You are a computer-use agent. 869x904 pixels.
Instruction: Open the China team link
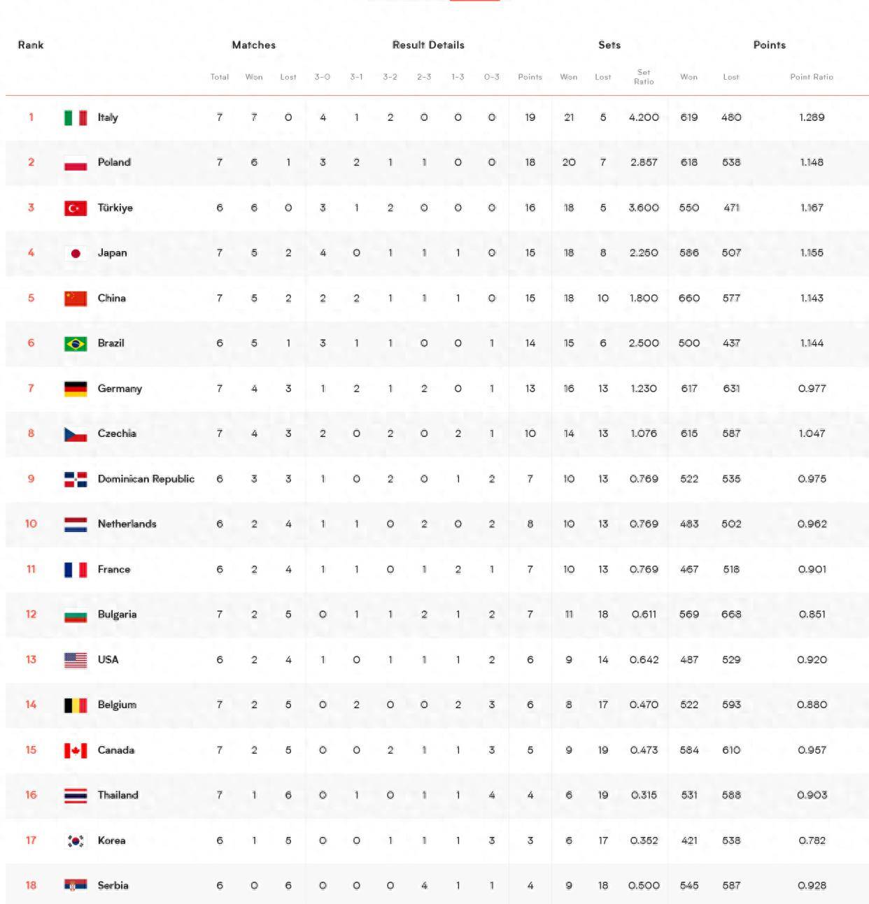click(x=112, y=298)
